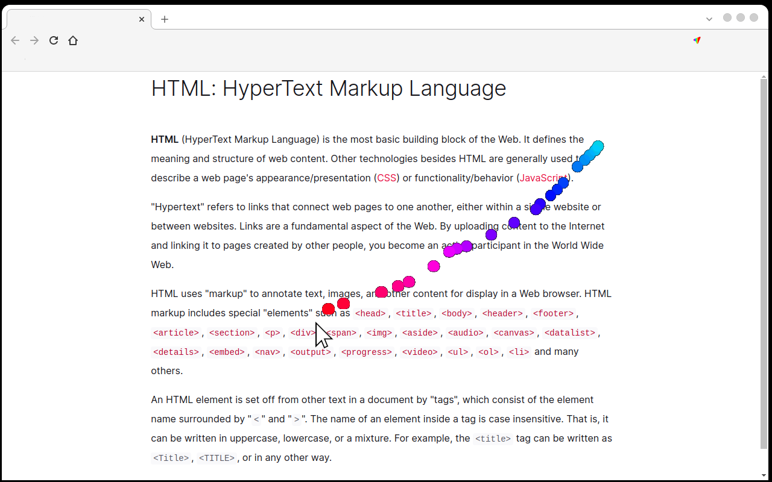Click the lowercase <title> tag example
The width and height of the screenshot is (772, 482).
pos(493,439)
